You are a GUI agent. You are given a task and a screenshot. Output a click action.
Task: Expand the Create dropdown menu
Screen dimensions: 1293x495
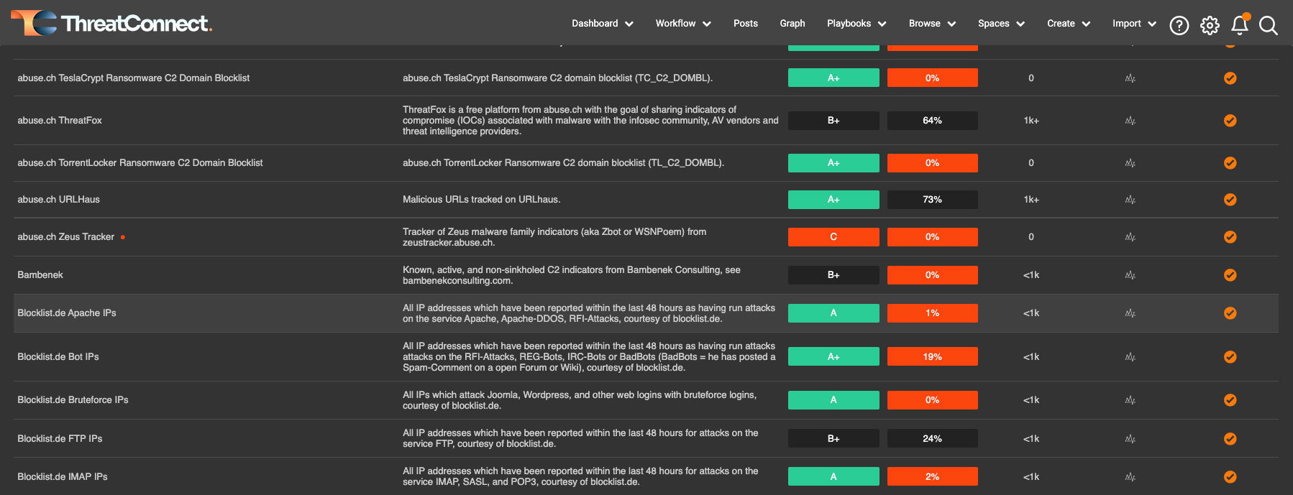tap(1069, 24)
